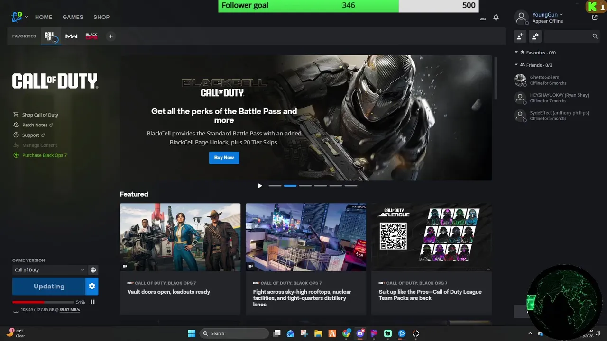Open Patch Notes link

click(33, 125)
